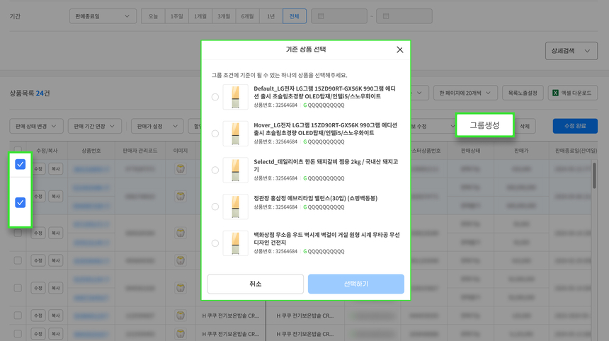The width and height of the screenshot is (609, 341).
Task: Select the Default_LG전자 LG그램 product radio
Action: tap(215, 97)
